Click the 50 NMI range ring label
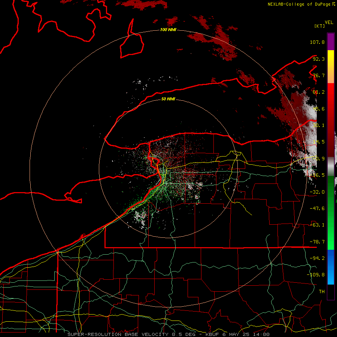 click(x=168, y=99)
